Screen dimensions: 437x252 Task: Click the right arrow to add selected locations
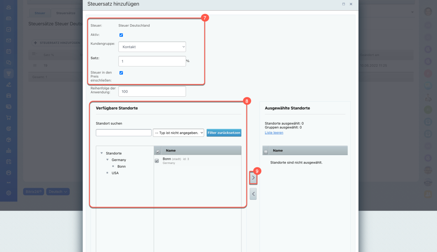point(253,178)
